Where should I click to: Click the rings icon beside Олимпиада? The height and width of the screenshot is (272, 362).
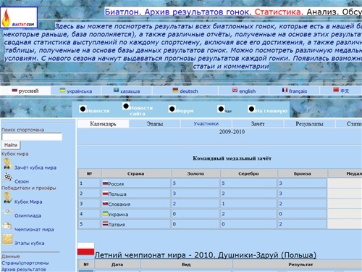point(7,212)
